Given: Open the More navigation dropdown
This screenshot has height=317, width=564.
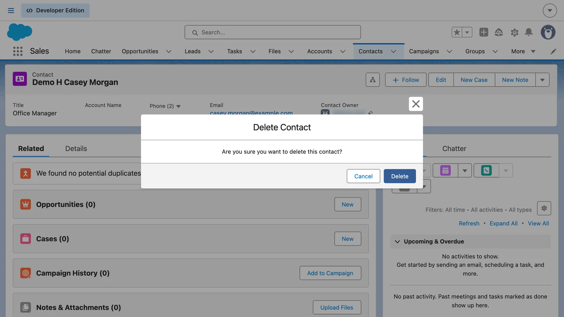Looking at the screenshot, I should point(523,51).
